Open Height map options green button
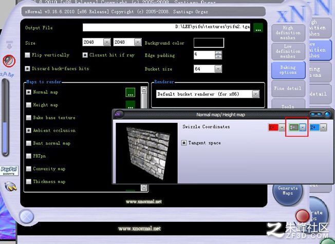 click(x=131, y=105)
